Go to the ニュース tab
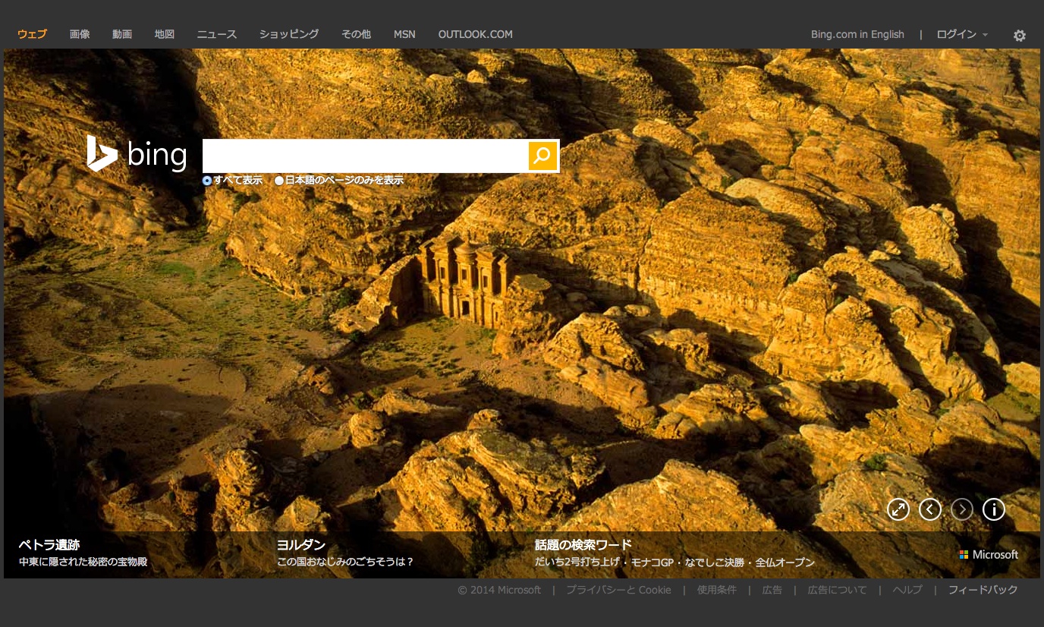 pos(217,34)
